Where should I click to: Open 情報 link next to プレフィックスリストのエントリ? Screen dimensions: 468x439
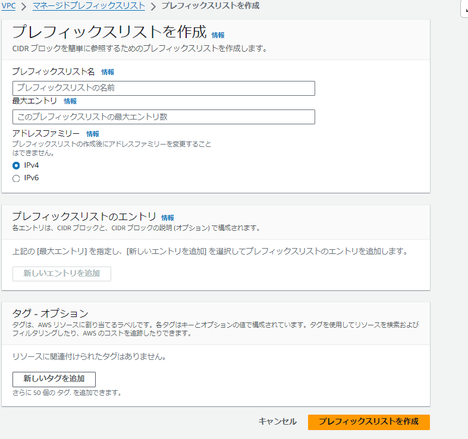coord(168,218)
